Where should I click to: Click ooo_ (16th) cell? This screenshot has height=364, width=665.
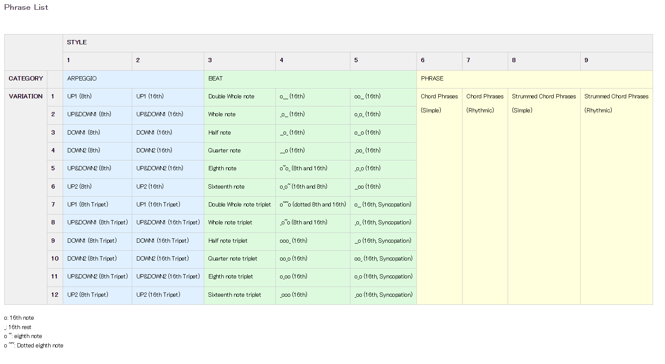313,241
